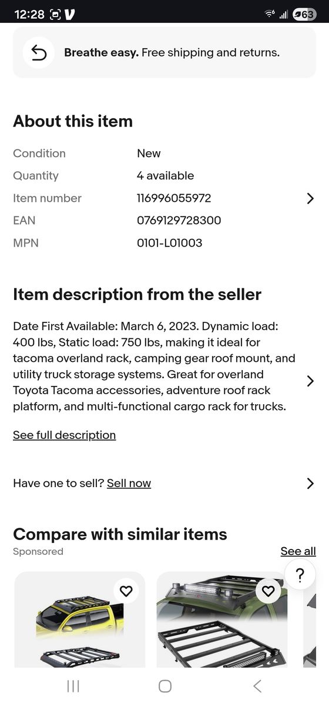Tap Android recent apps button
329x706 pixels.
[73, 686]
